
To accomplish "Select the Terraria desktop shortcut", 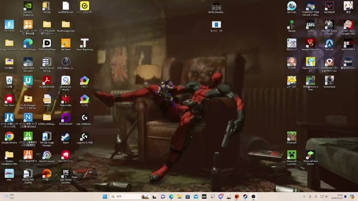I will pos(291,26).
